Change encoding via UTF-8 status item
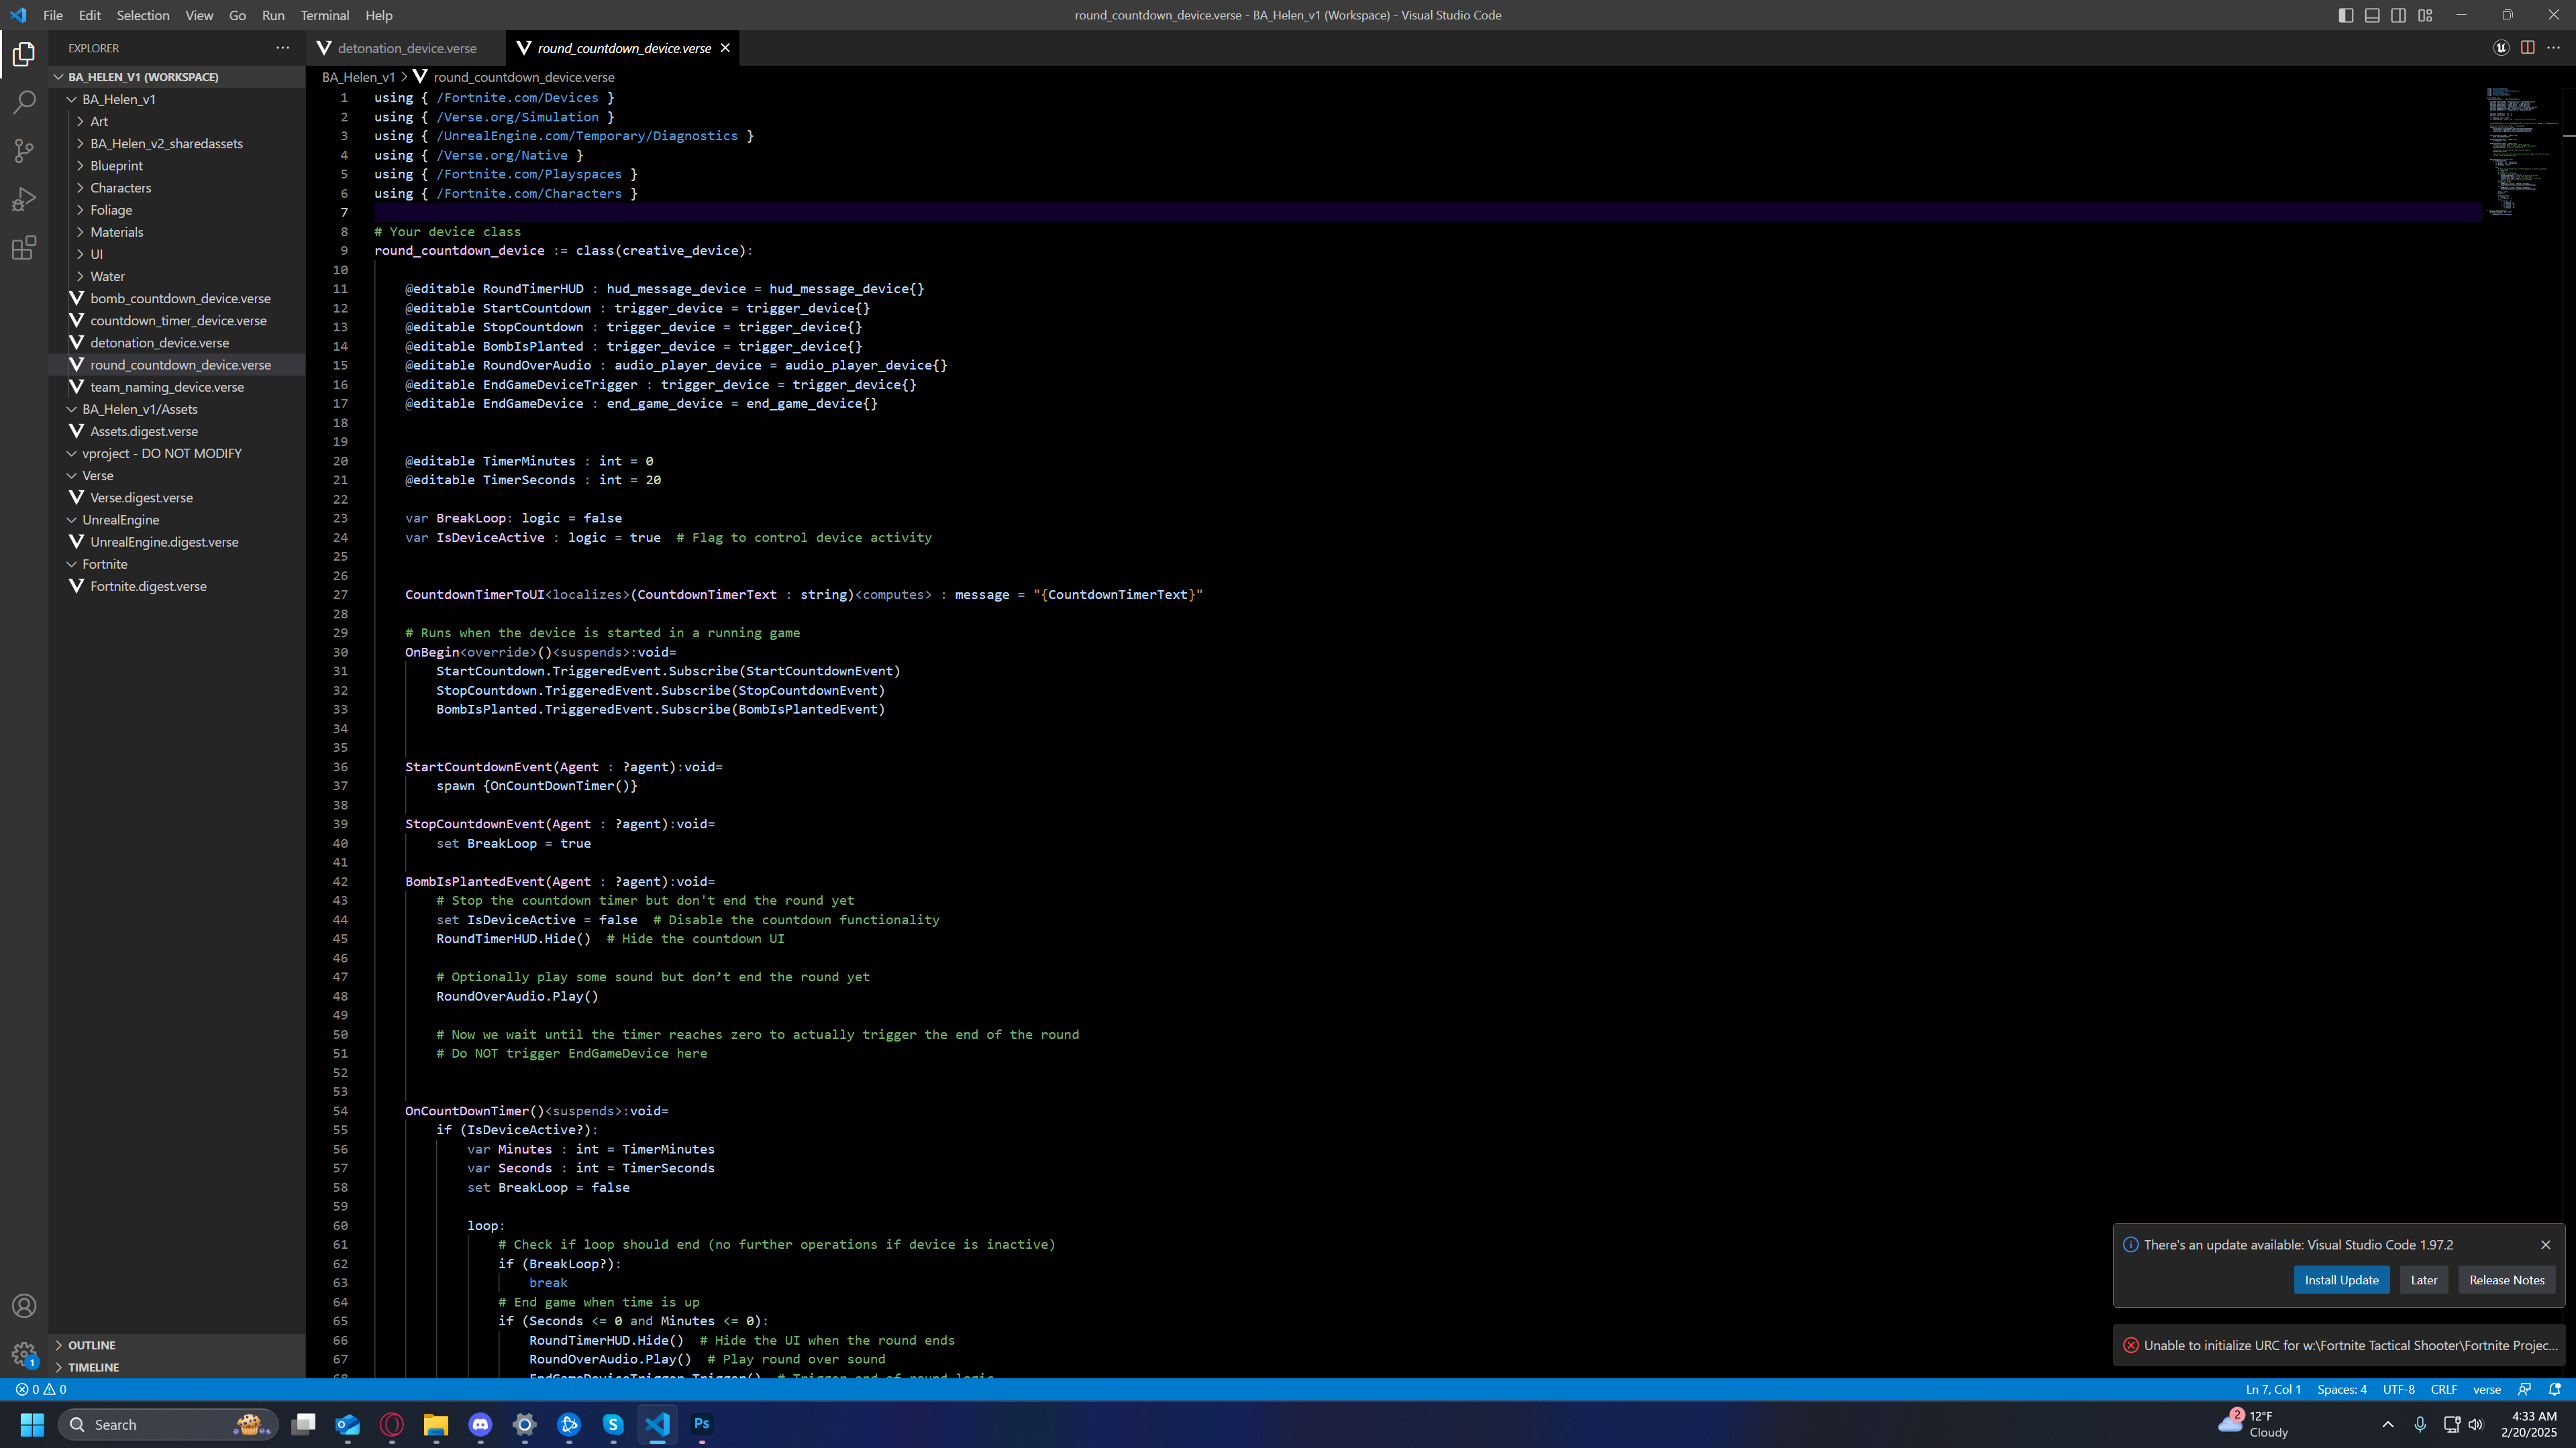Viewport: 2576px width, 1448px height. click(x=2398, y=1389)
